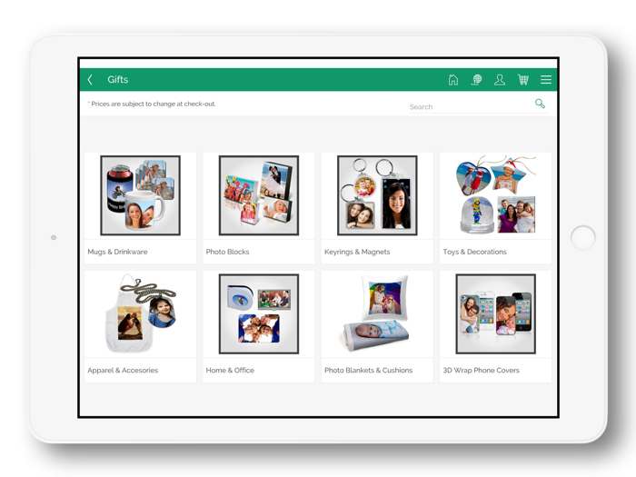Image resolution: width=636 pixels, height=477 pixels.
Task: Focus the Search input field
Action: pos(468,107)
